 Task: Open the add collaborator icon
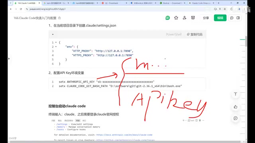pyautogui.click(x=184, y=18)
